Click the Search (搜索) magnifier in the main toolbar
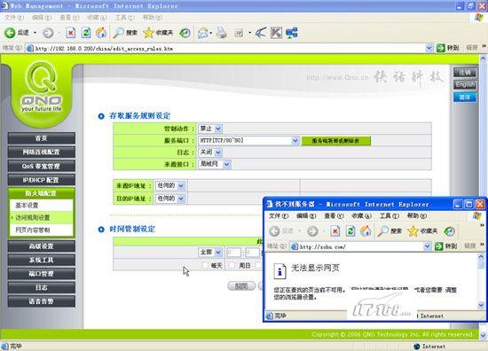The width and height of the screenshot is (488, 351). 118,33
